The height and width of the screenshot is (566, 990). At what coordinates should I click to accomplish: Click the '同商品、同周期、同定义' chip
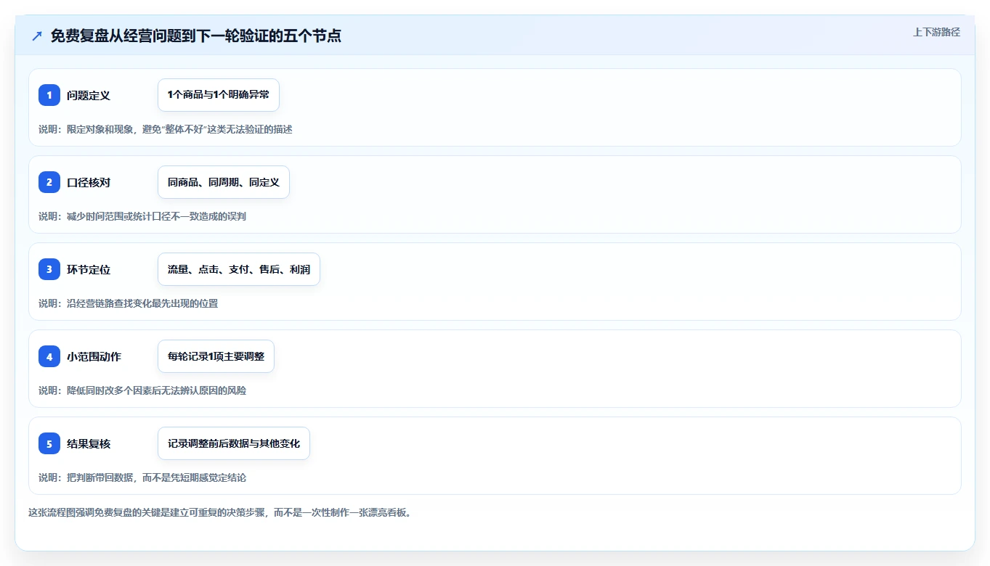[x=224, y=182]
